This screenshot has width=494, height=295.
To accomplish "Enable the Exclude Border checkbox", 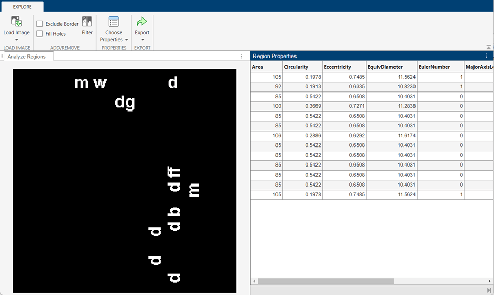I will coord(39,24).
